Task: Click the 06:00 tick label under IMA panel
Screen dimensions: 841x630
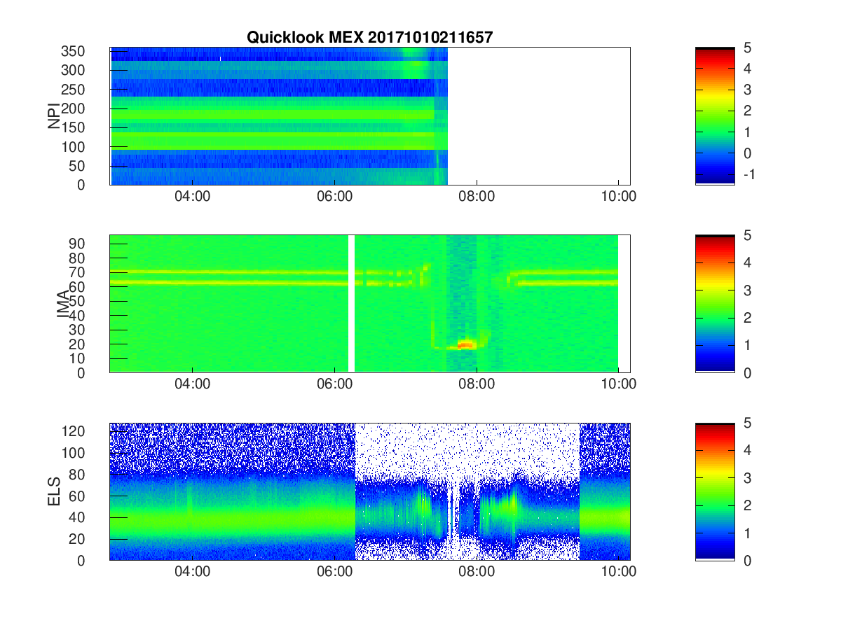Action: point(334,384)
